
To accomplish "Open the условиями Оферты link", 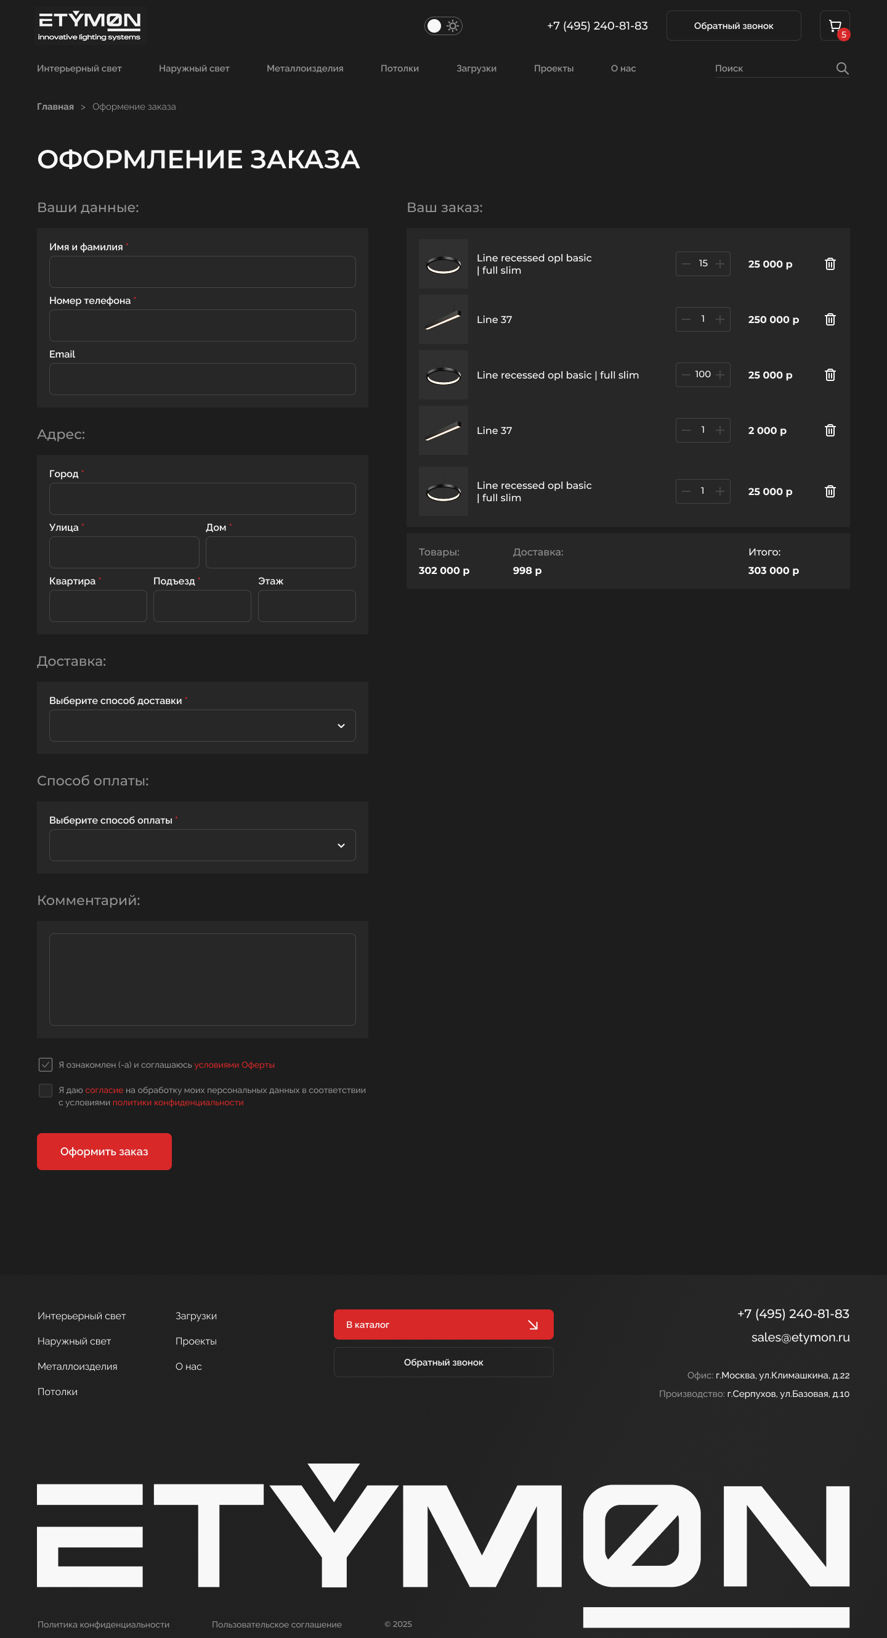I will click(235, 1065).
